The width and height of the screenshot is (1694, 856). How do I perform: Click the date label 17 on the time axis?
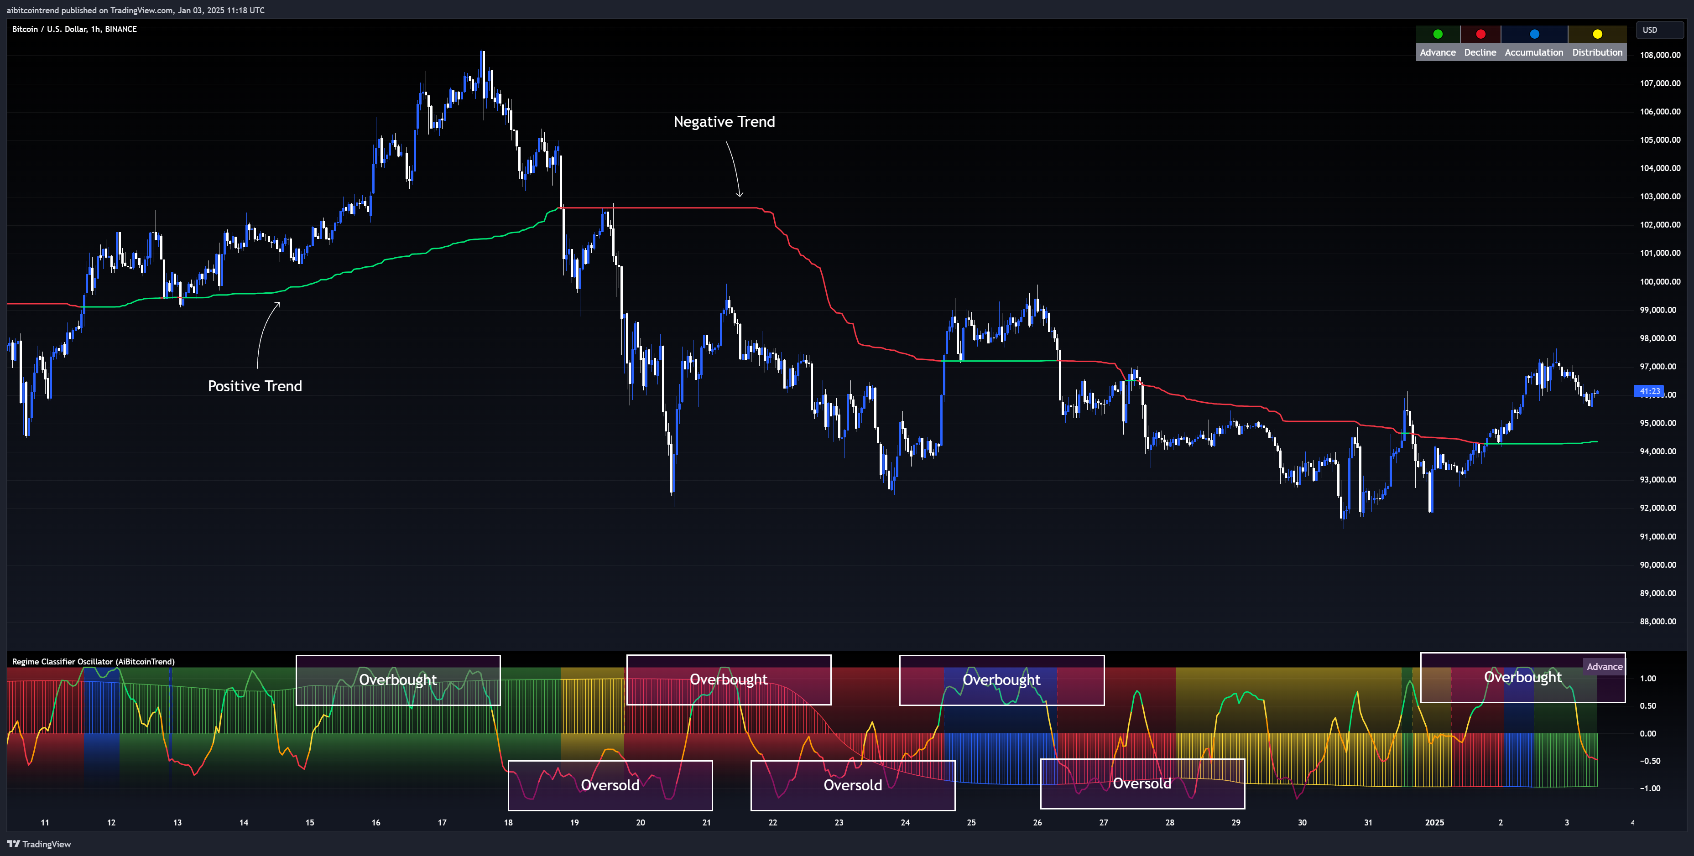coord(442,822)
